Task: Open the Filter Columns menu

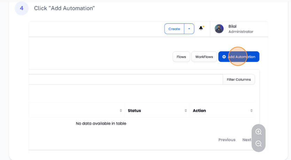Action: tap(239, 79)
